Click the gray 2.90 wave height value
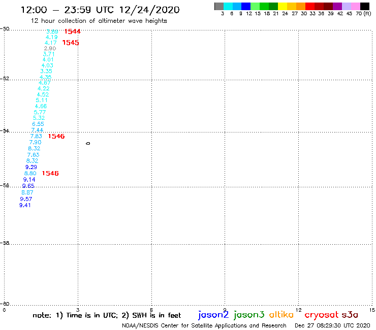Screen dimensions: 376x330 point(50,48)
